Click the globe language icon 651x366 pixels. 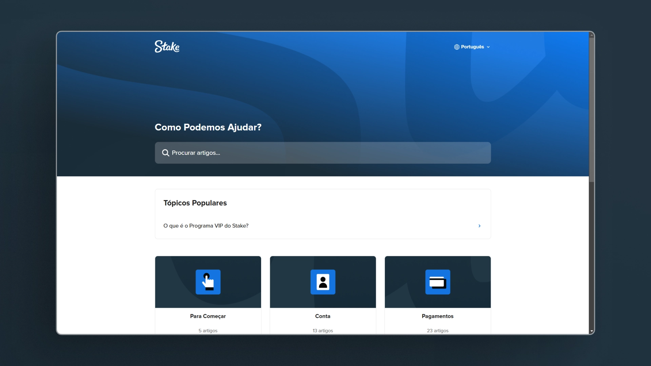(457, 47)
